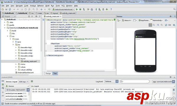Open Preview panel gear settings
This screenshot has height=106, width=177.
click(x=171, y=16)
